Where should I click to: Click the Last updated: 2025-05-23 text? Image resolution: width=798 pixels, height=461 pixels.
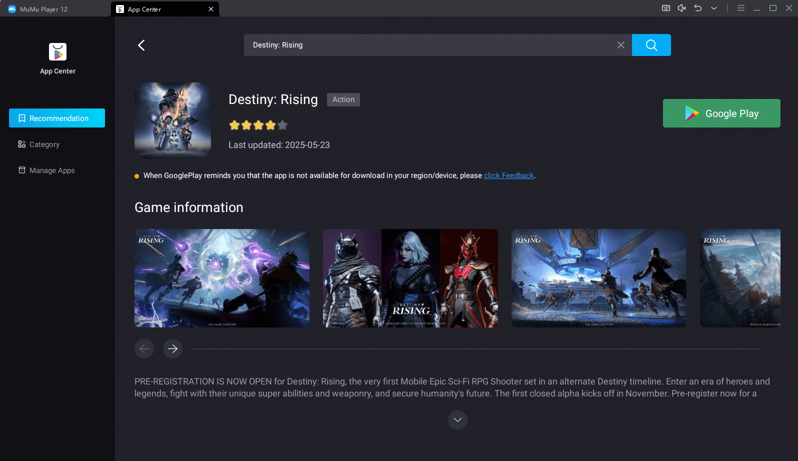click(x=279, y=145)
